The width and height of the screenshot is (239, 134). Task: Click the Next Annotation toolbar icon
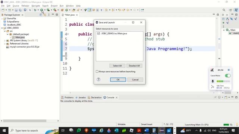coord(106,10)
